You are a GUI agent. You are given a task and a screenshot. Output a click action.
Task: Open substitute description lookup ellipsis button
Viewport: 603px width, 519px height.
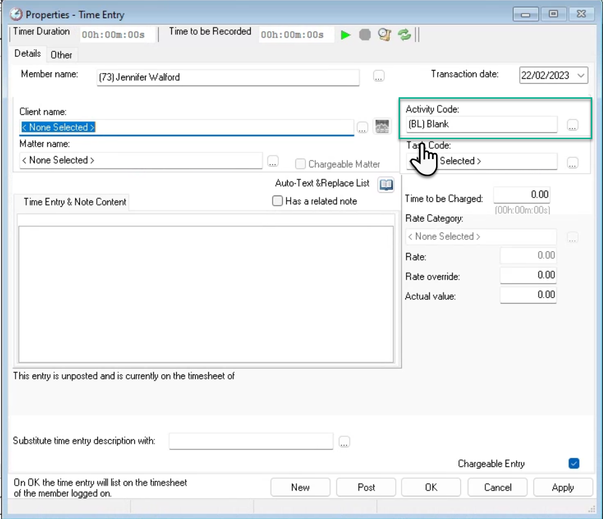(x=344, y=442)
